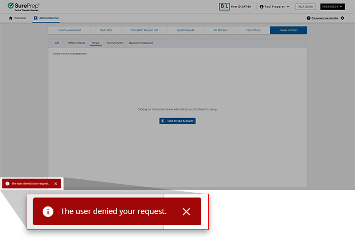Dismiss the small error toast with X
The width and height of the screenshot is (355, 239).
point(56,184)
